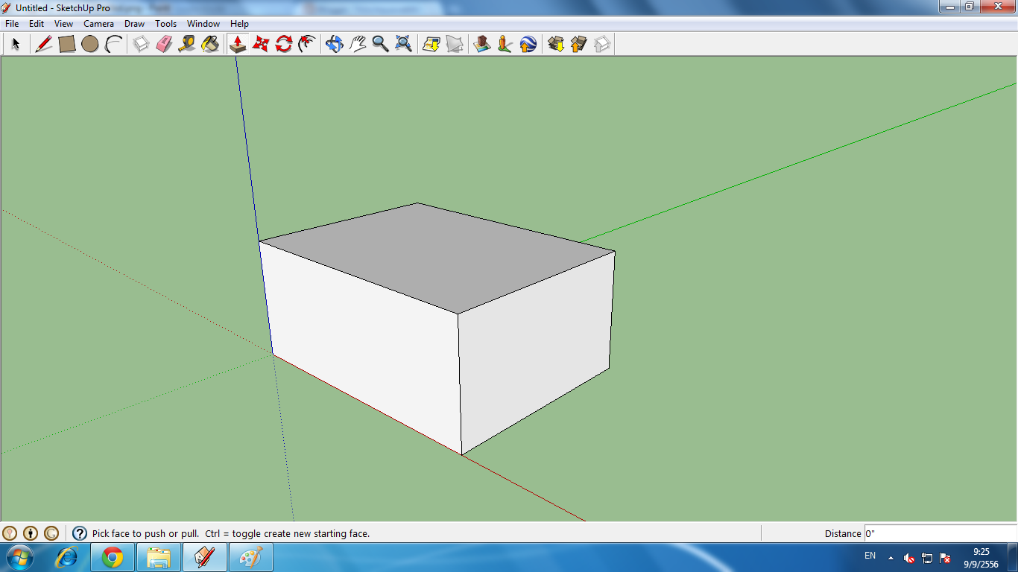Select the Paint Bucket tool
Image resolution: width=1018 pixels, height=572 pixels.
pyautogui.click(x=210, y=44)
